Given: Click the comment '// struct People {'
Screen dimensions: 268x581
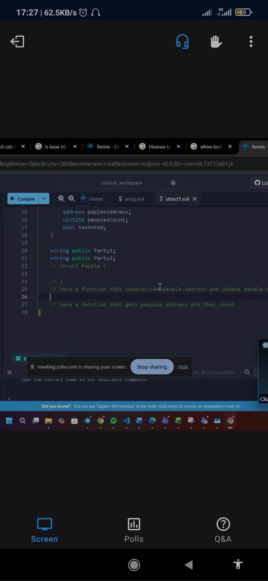Looking at the screenshot, I should pyautogui.click(x=78, y=266).
